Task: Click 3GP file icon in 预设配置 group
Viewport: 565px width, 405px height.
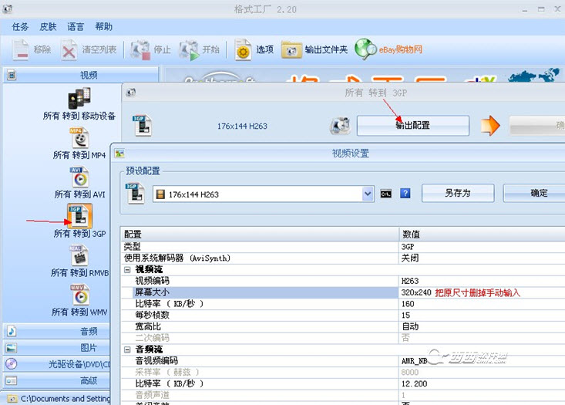Action: pyautogui.click(x=135, y=194)
